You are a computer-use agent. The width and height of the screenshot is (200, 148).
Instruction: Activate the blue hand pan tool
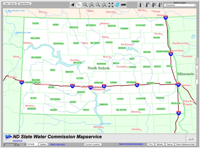[117, 5]
